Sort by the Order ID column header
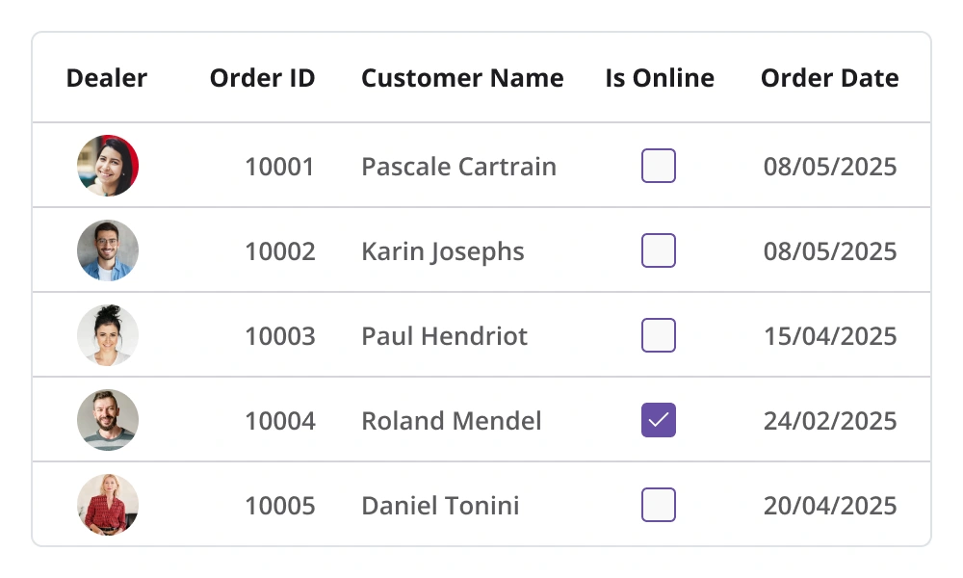This screenshot has height=578, width=963. click(263, 78)
